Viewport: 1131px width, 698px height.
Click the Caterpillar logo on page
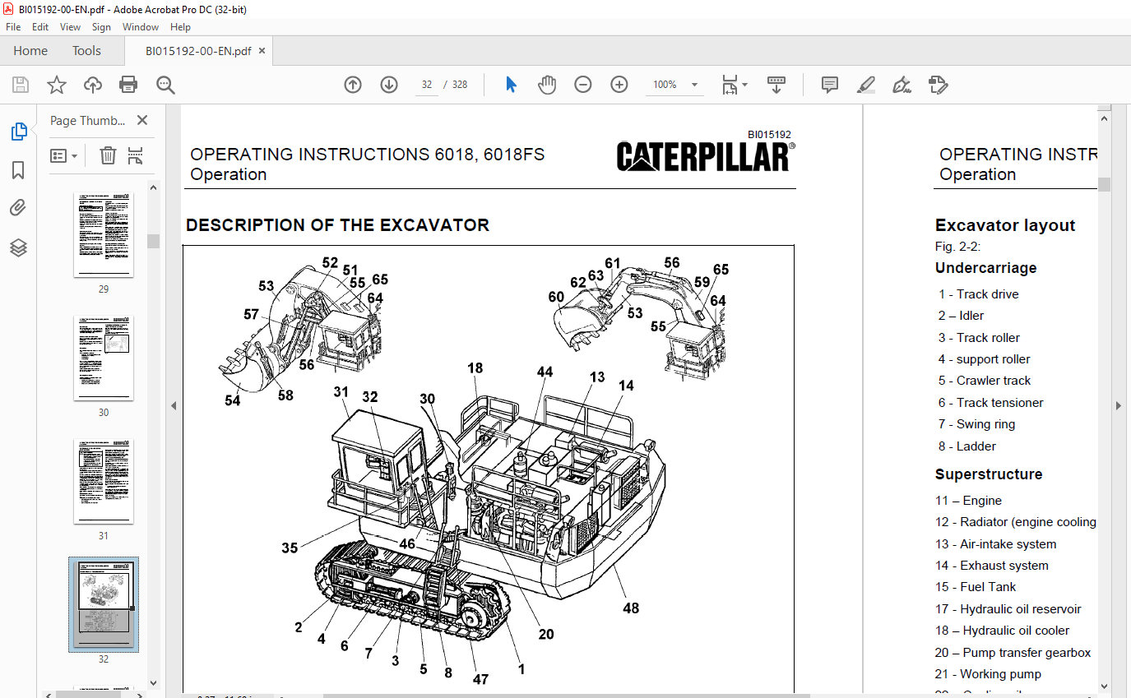706,156
